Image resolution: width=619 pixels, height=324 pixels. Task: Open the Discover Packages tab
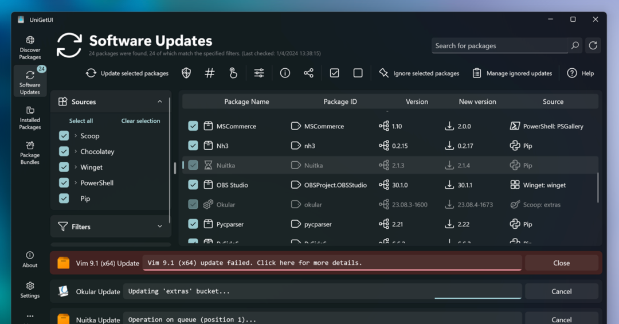pos(30,48)
